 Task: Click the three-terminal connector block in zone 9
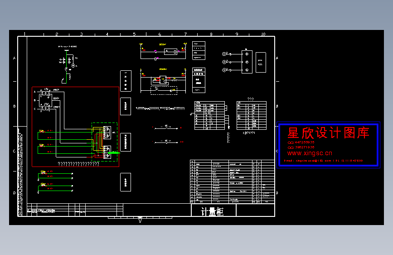pyautogui.click(x=247, y=62)
